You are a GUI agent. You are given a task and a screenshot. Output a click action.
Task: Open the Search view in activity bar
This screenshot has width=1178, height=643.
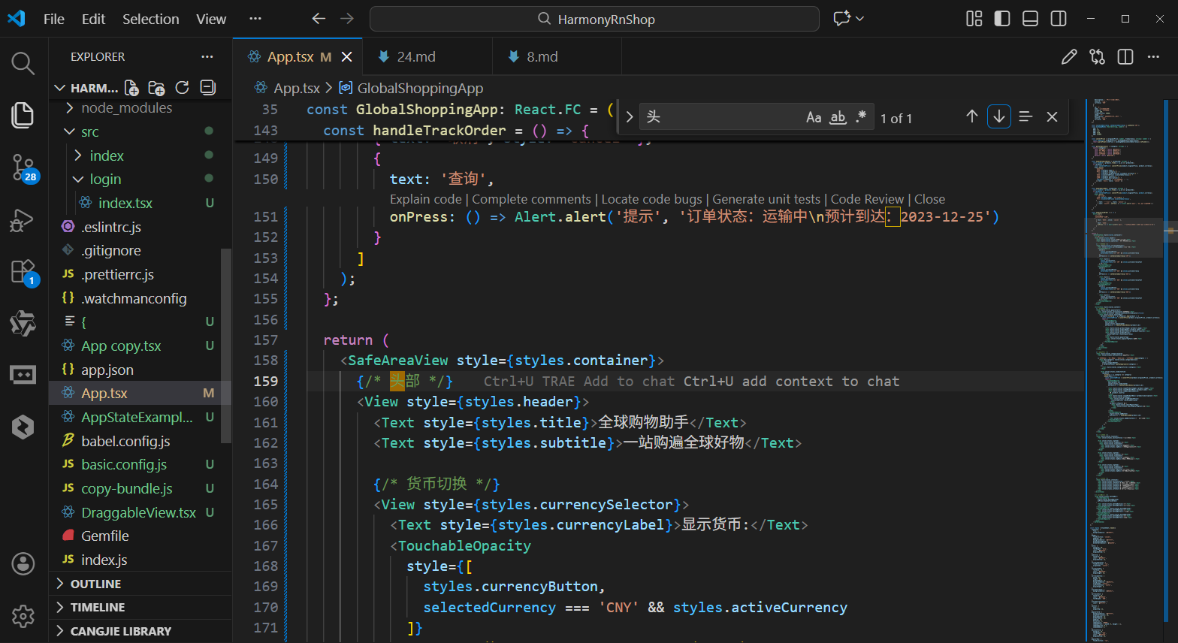coord(23,64)
